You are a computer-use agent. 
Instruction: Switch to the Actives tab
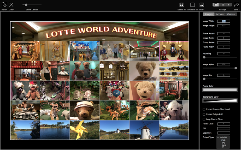(220, 14)
